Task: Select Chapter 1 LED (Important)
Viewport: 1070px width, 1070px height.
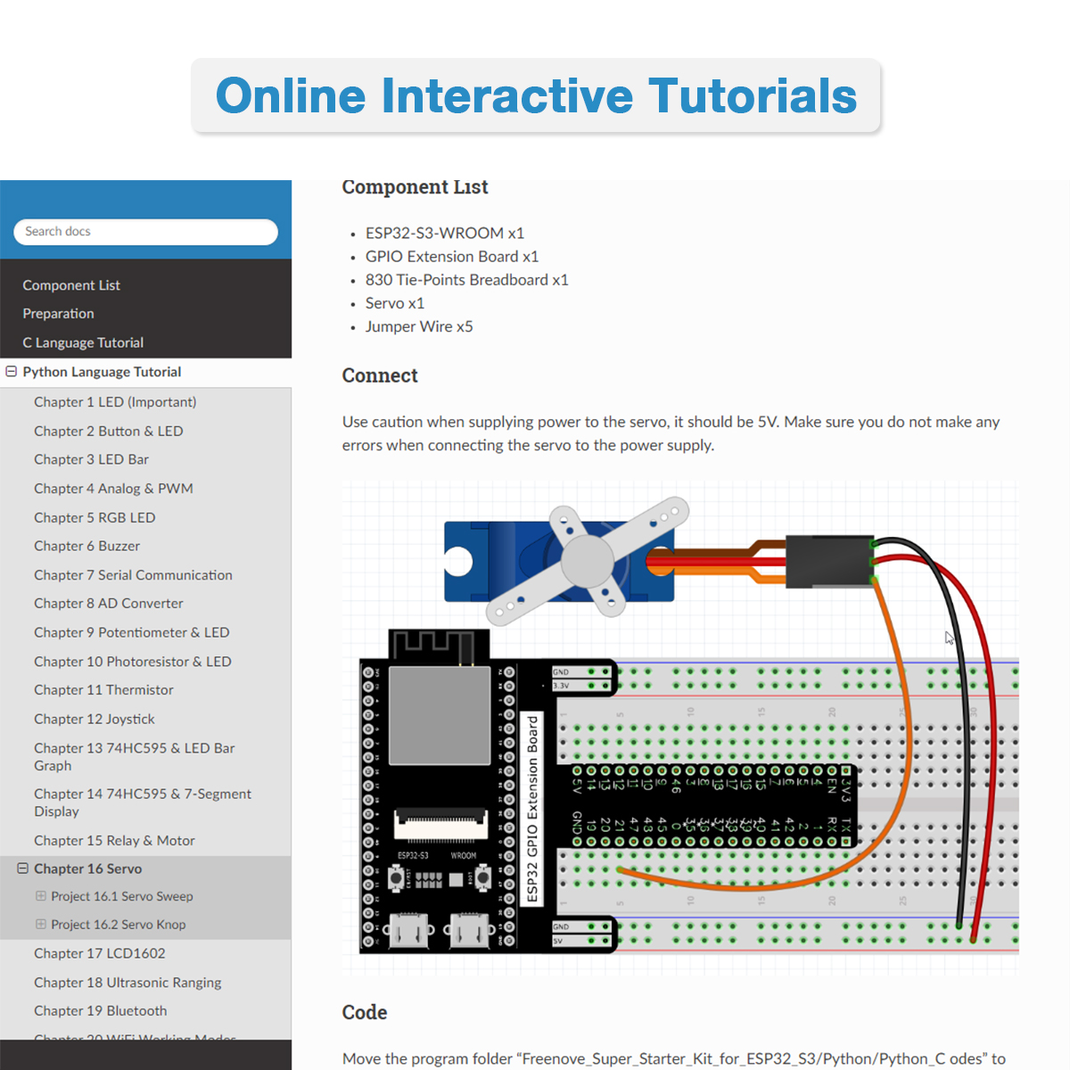Action: [114, 402]
